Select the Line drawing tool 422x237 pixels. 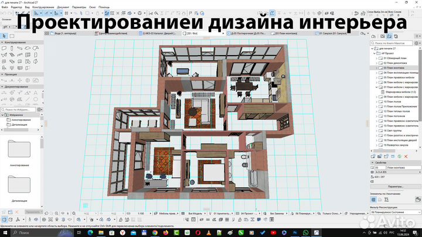[28, 99]
